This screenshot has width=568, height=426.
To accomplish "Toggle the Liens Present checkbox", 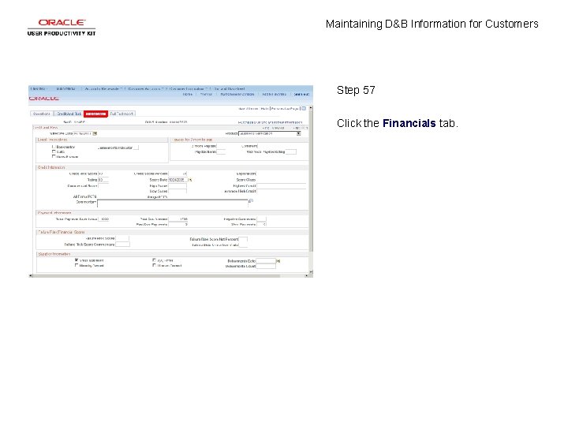I will [x=54, y=156].
